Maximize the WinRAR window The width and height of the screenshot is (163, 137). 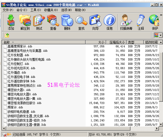(156, 5)
